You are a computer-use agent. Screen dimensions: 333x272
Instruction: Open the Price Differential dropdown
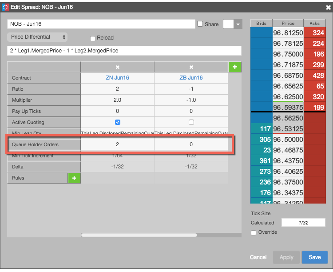click(x=37, y=37)
